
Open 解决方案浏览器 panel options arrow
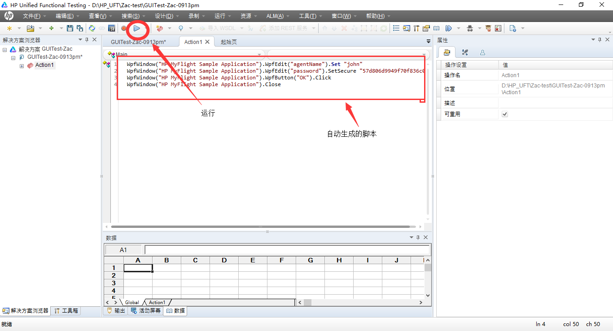point(80,40)
